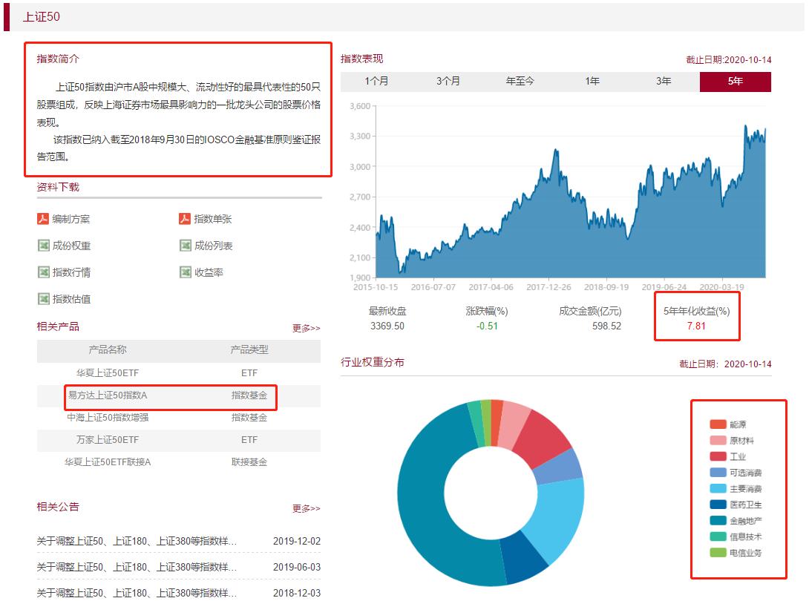Click the Excel icon for 收益率
The width and height of the screenshot is (809, 601).
pyautogui.click(x=184, y=272)
